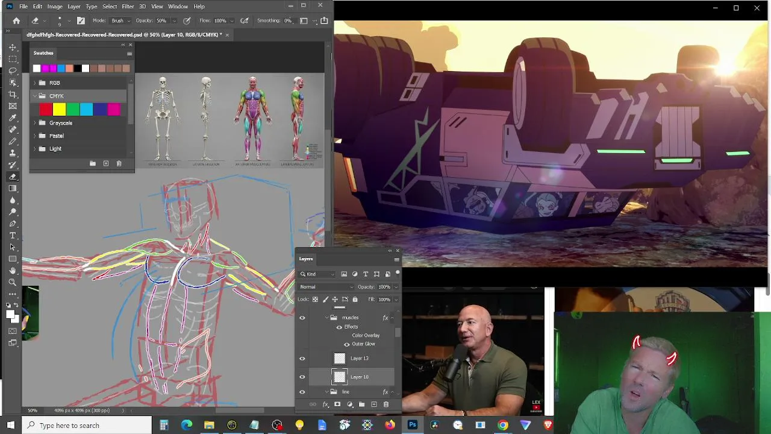Click the Home icon in options bar
771x434 pixels.
click(x=16, y=20)
